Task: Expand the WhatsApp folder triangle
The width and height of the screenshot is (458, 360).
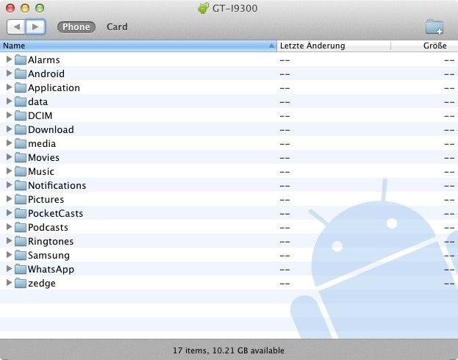Action: click(9, 269)
